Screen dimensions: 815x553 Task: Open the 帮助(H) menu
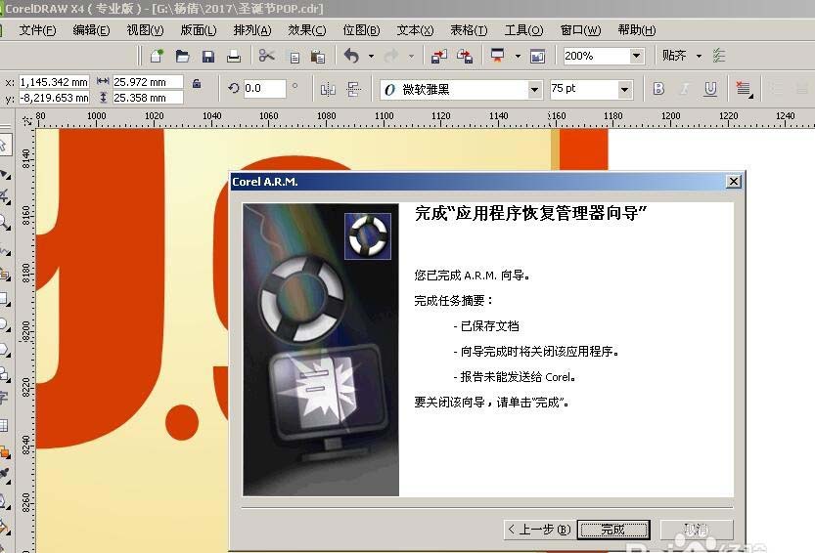(x=637, y=30)
